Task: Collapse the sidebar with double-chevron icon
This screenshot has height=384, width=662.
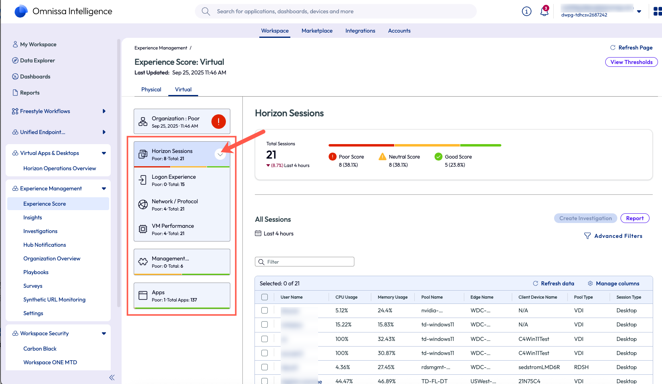Action: pyautogui.click(x=112, y=378)
